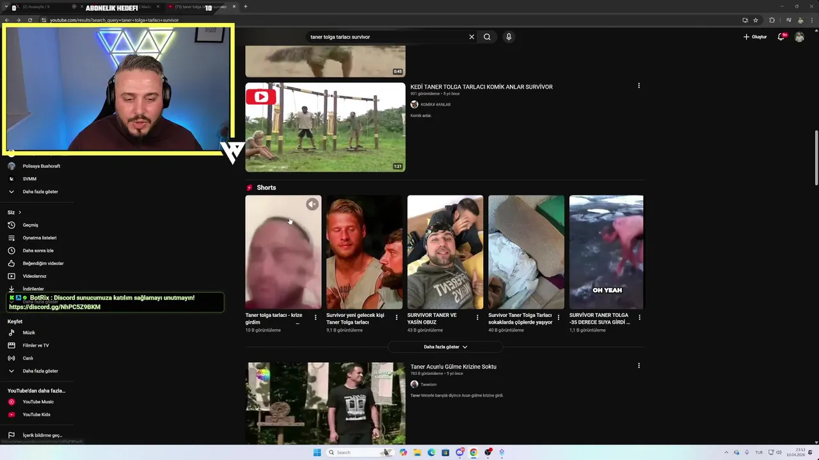Open Oynatma listeleri playlists
The height and width of the screenshot is (460, 819).
pyautogui.click(x=40, y=238)
